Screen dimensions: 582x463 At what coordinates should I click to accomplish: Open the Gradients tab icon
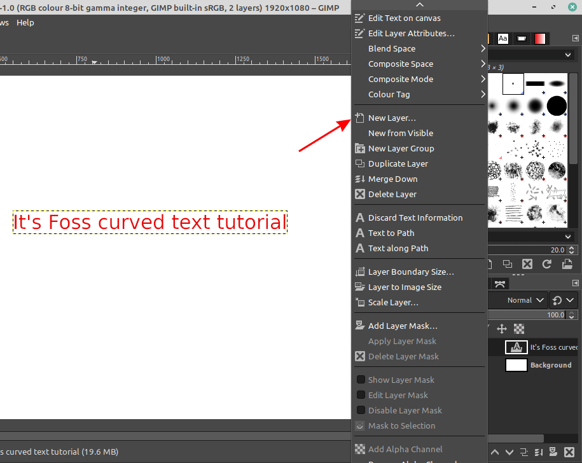[x=540, y=39]
